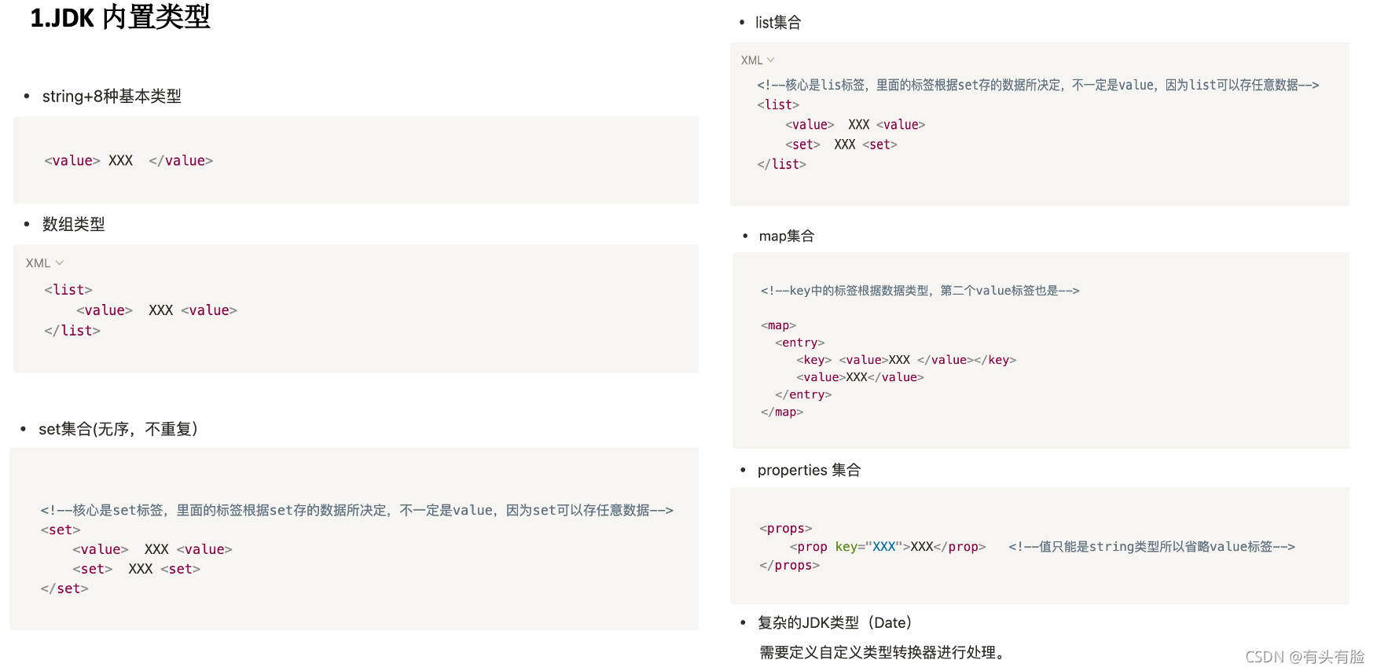Click the closing "</set>" tag in the set code block

(64, 588)
